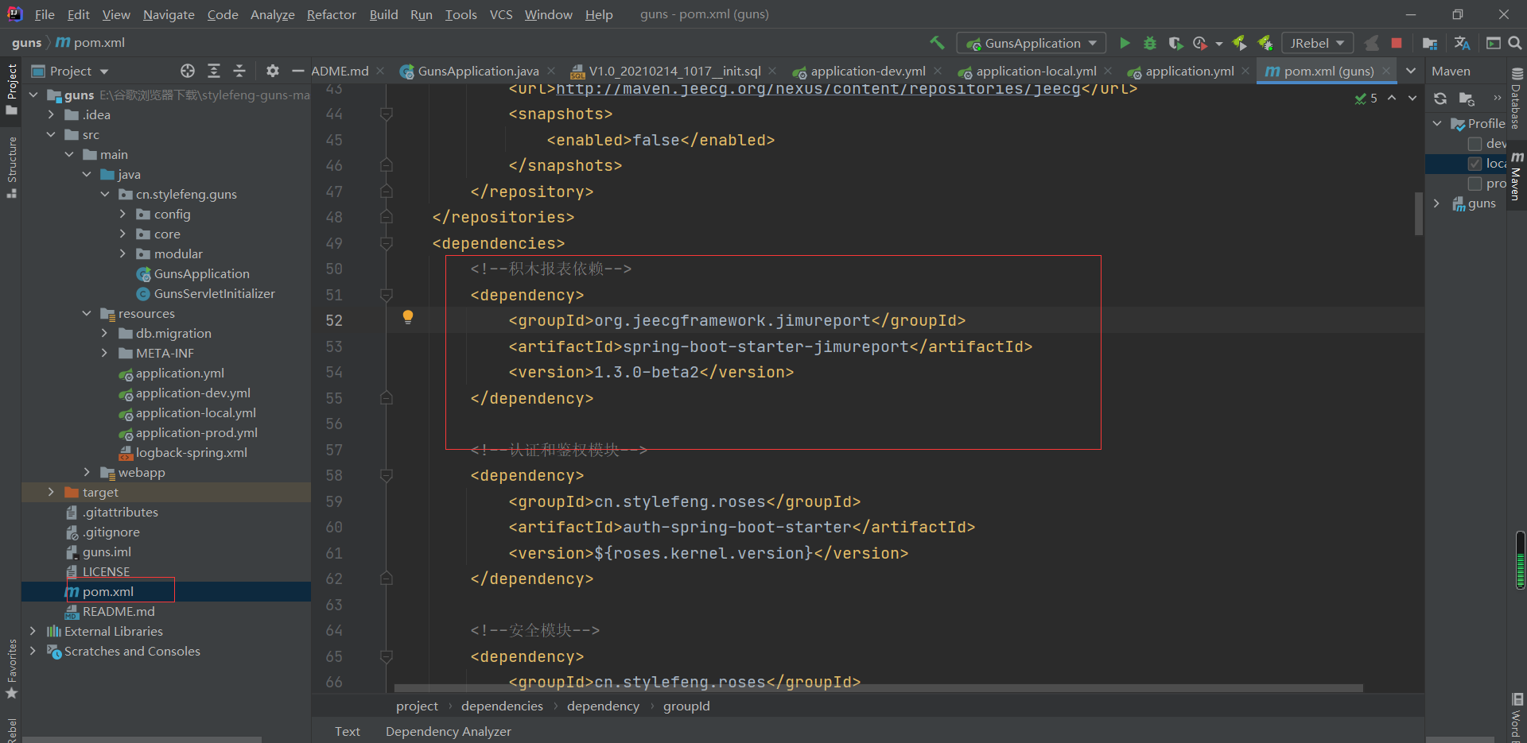Select Scratches and Consoles node
This screenshot has width=1527, height=743.
pyautogui.click(x=132, y=651)
